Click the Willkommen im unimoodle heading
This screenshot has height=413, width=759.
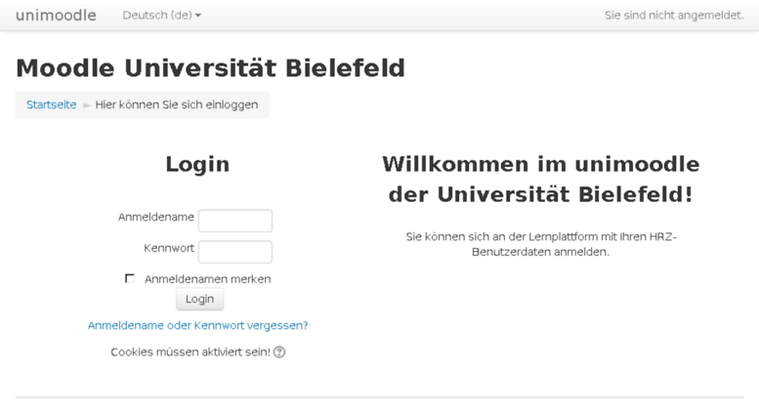[541, 180]
